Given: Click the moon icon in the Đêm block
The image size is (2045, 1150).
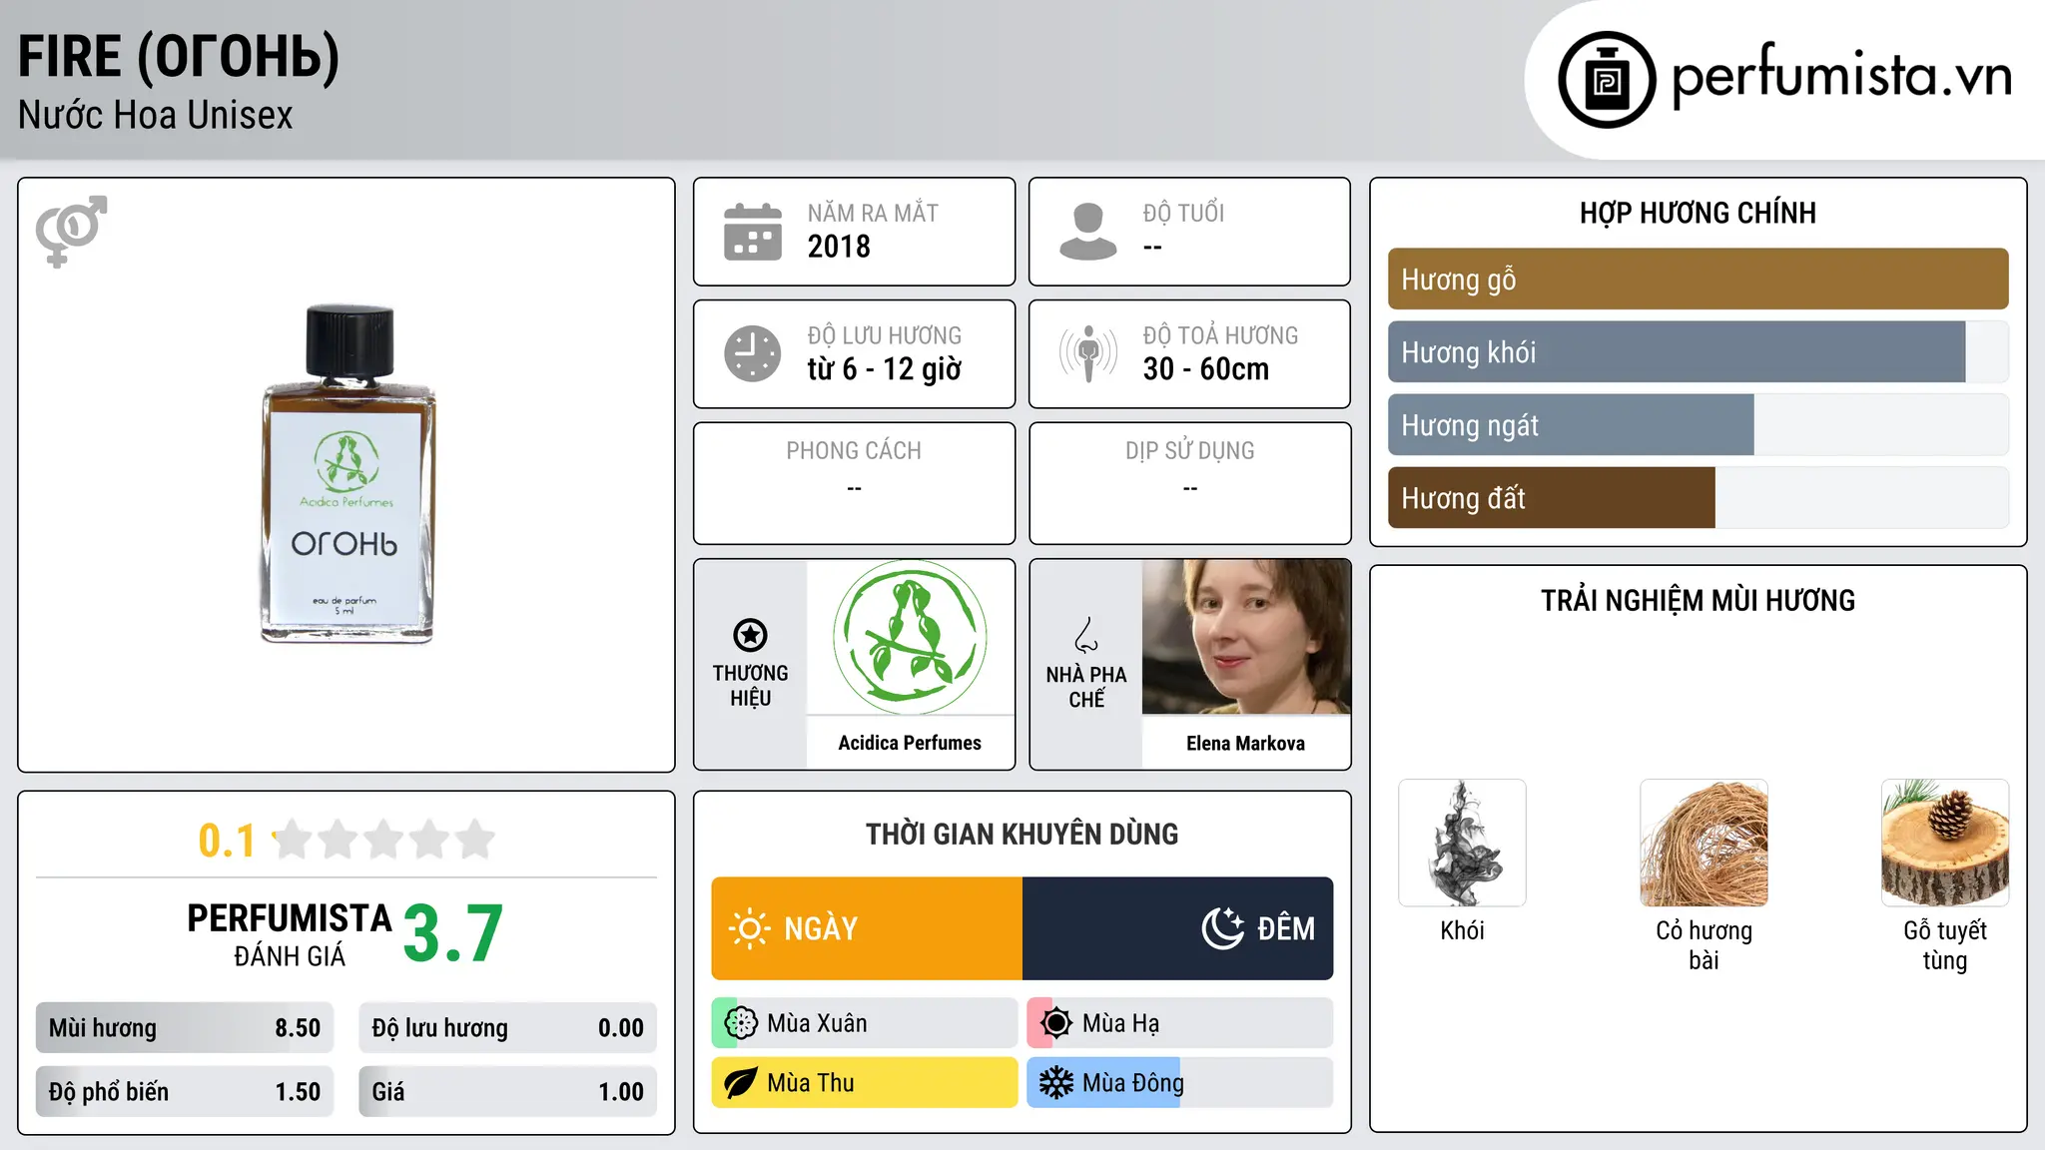Looking at the screenshot, I should coord(1223,928).
